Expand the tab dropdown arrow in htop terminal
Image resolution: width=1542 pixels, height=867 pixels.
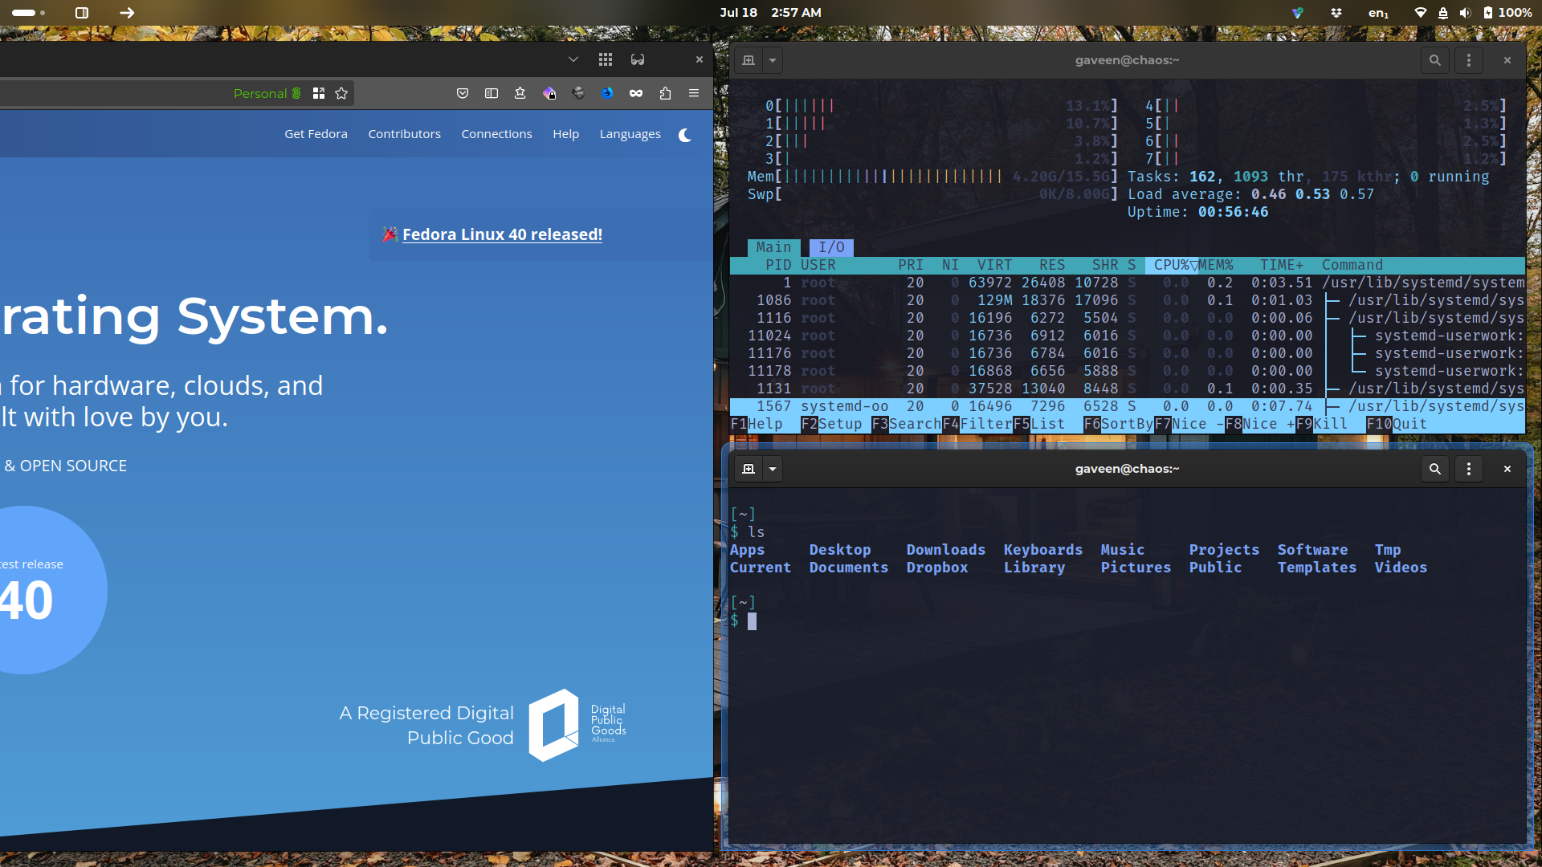(x=773, y=60)
